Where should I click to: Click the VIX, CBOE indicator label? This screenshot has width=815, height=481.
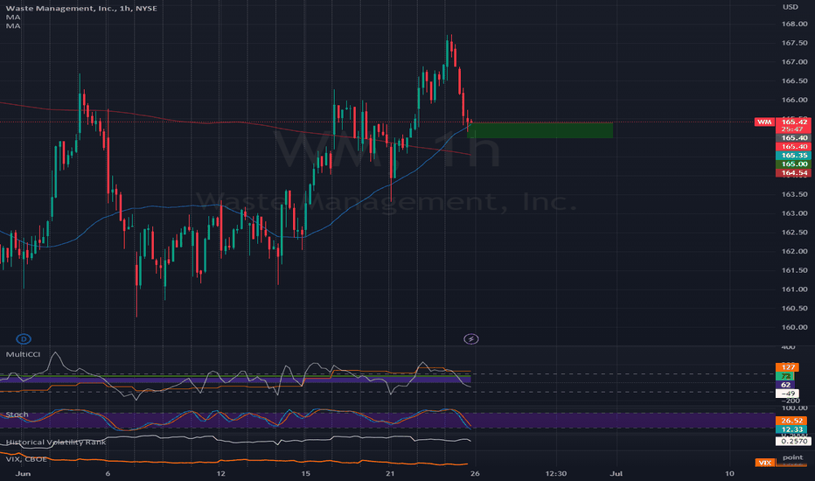click(26, 459)
